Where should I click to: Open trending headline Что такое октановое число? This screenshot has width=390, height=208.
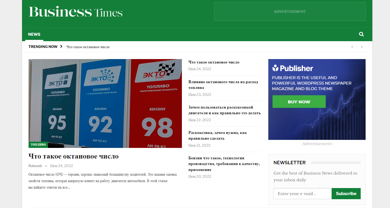[88, 47]
